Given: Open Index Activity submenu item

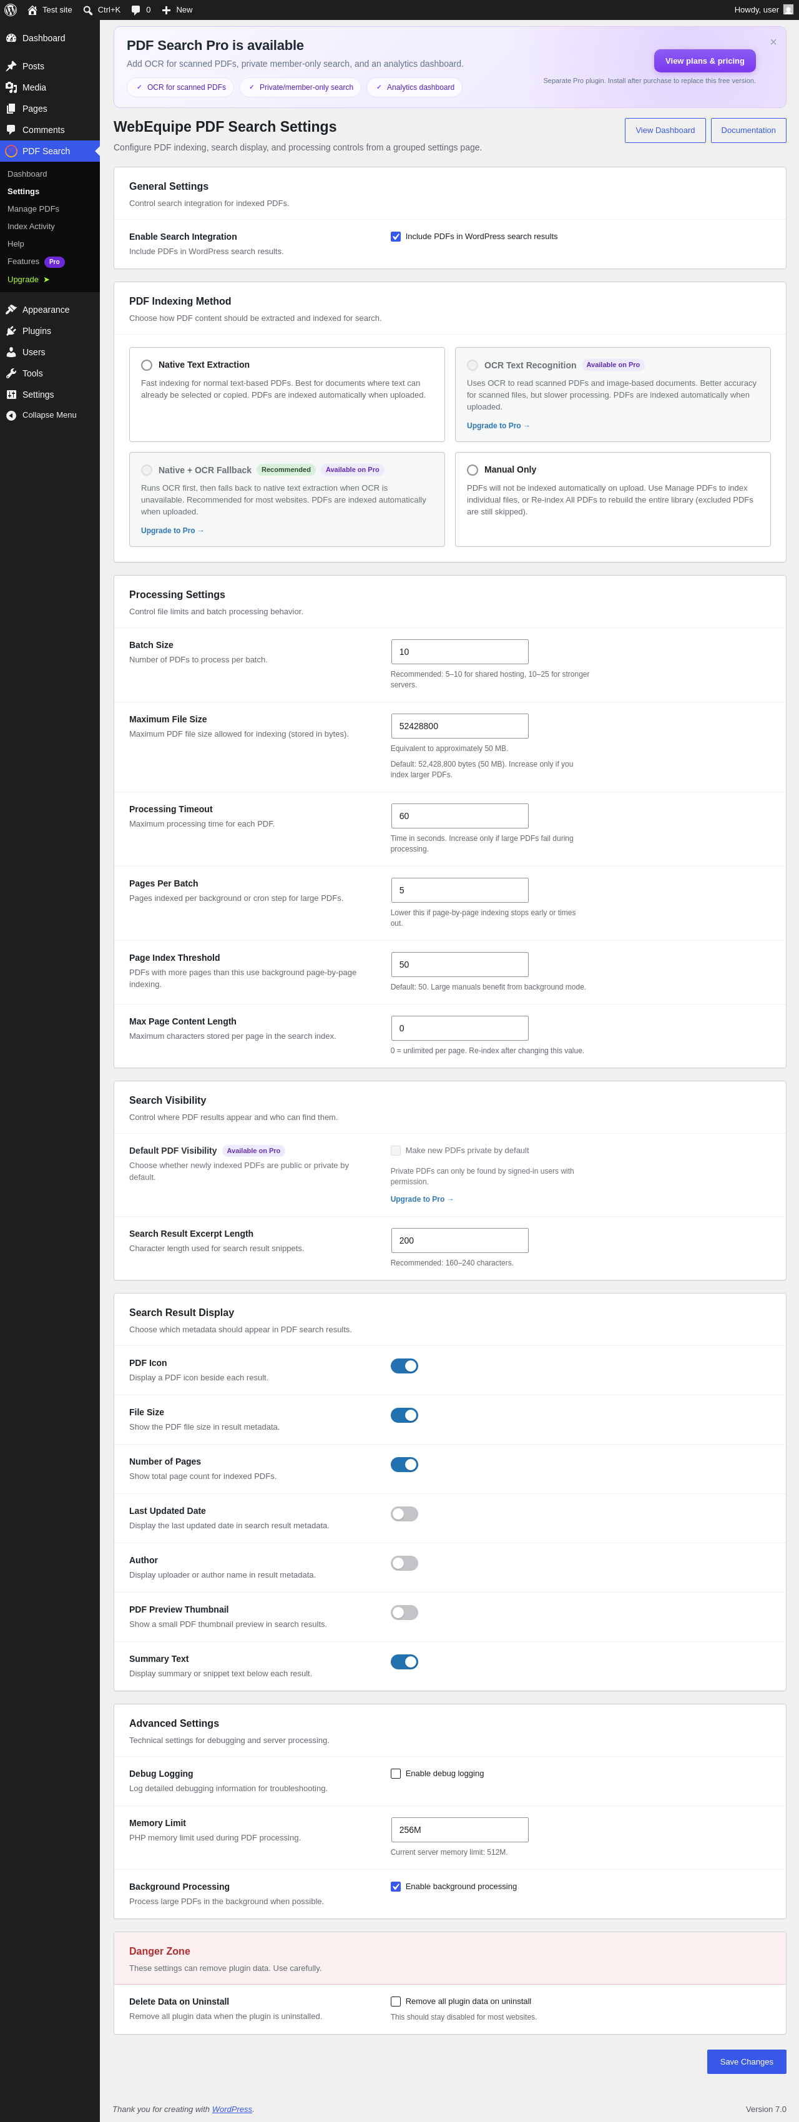Looking at the screenshot, I should coord(31,227).
